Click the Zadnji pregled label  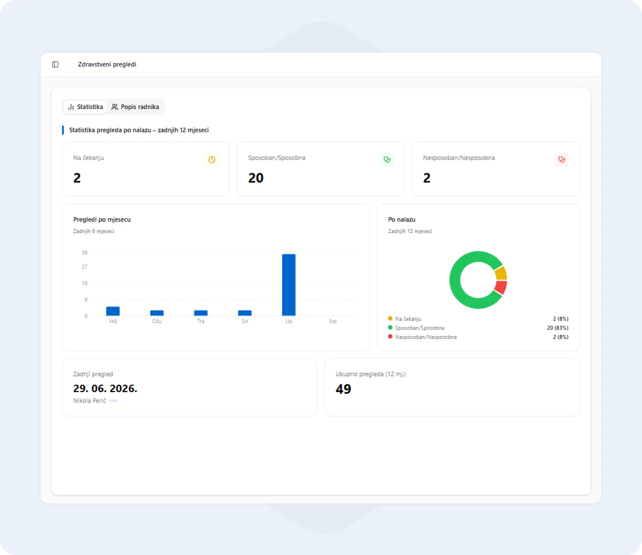point(93,374)
